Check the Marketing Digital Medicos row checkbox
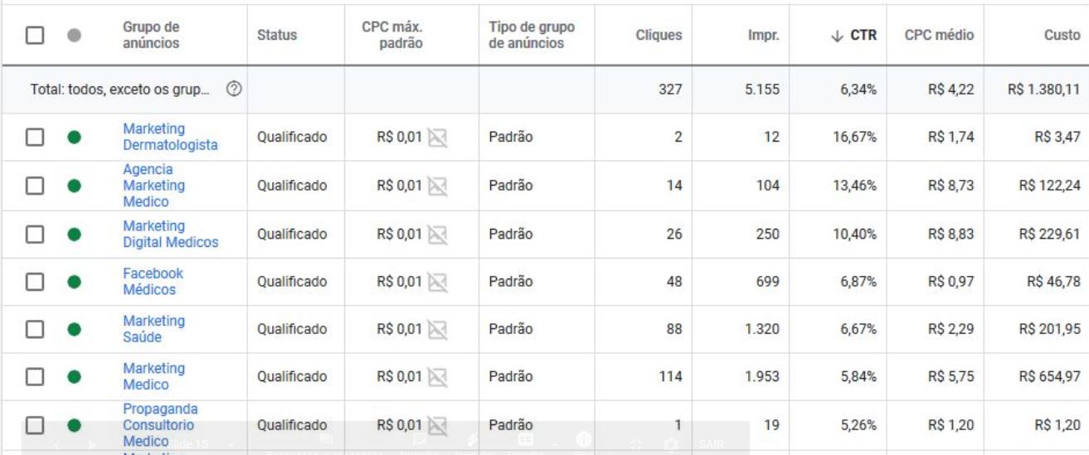 (x=34, y=235)
